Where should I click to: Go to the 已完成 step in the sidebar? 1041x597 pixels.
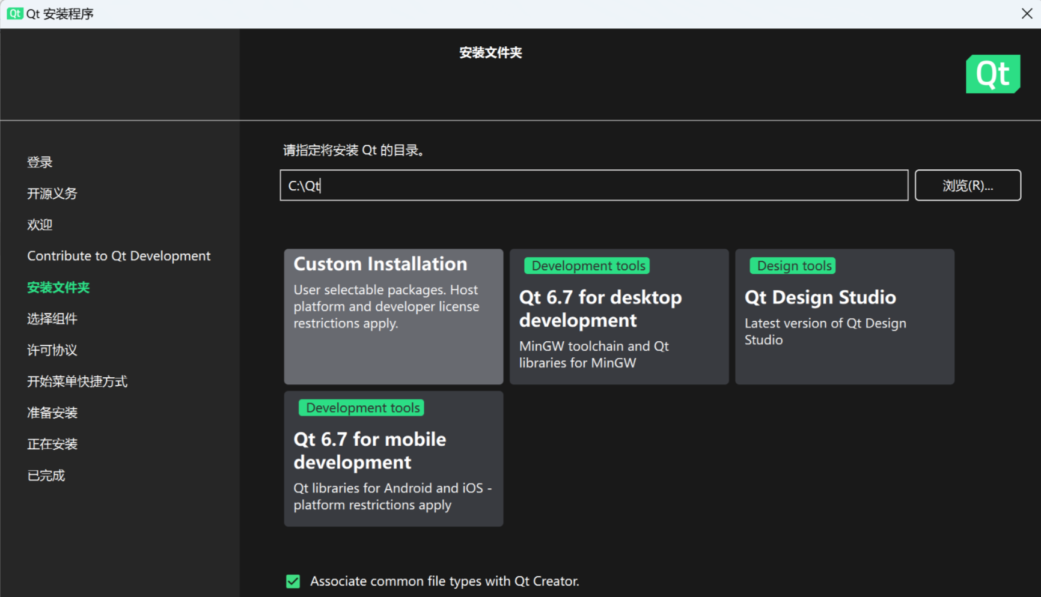pos(46,475)
